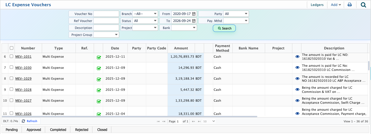View details eye icon for MEV-1031
The height and width of the screenshot is (134, 371).
[297, 56]
